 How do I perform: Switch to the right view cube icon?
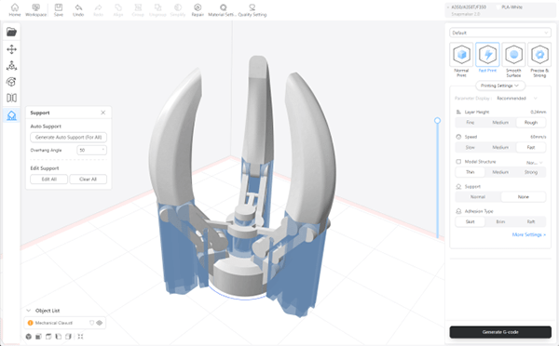pos(68,337)
